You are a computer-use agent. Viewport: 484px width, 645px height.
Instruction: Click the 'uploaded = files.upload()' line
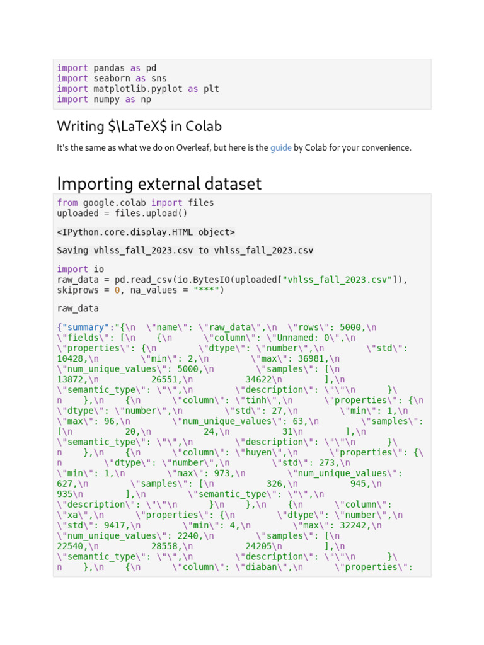click(122, 214)
